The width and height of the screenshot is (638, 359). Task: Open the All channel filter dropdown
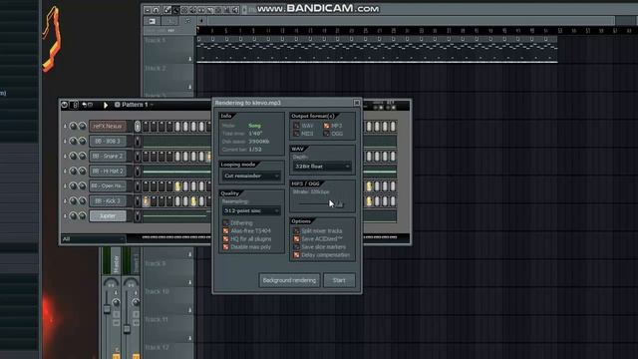coord(93,239)
